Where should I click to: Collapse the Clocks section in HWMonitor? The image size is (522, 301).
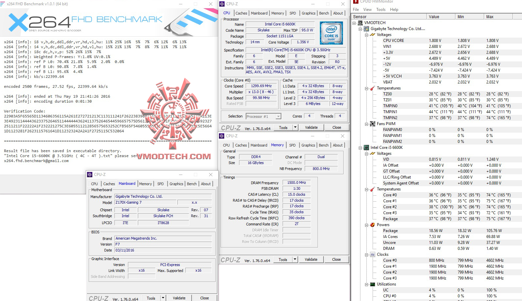click(366, 255)
